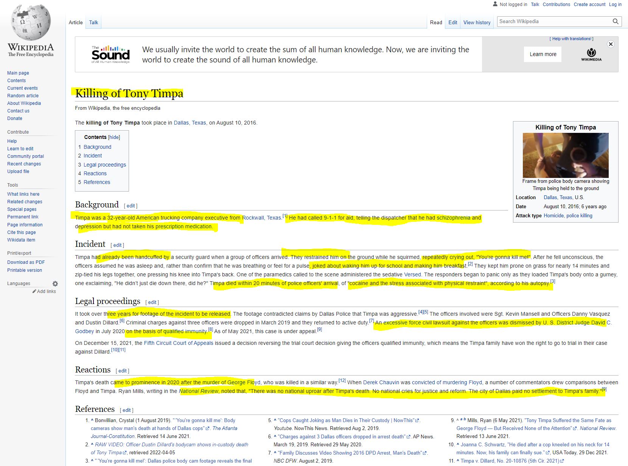Click the user profile icon
This screenshot has height=466, width=628.
pyautogui.click(x=495, y=4)
